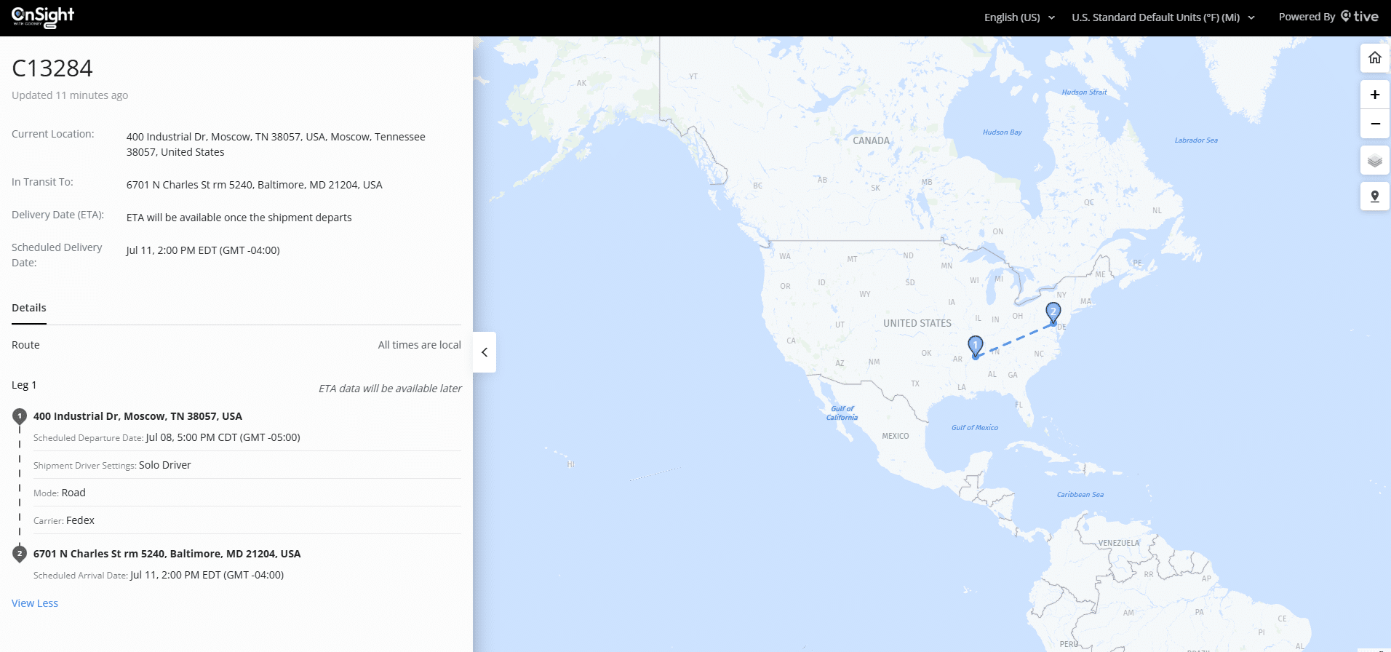The height and width of the screenshot is (652, 1391).
Task: Open the English (US) language dropdown
Action: coord(1019,17)
